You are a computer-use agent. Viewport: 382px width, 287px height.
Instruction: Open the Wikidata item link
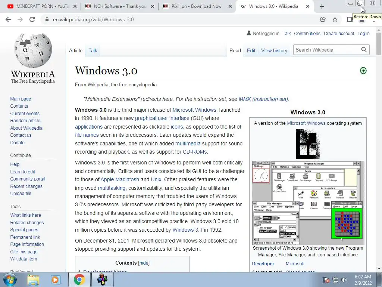pyautogui.click(x=24, y=259)
